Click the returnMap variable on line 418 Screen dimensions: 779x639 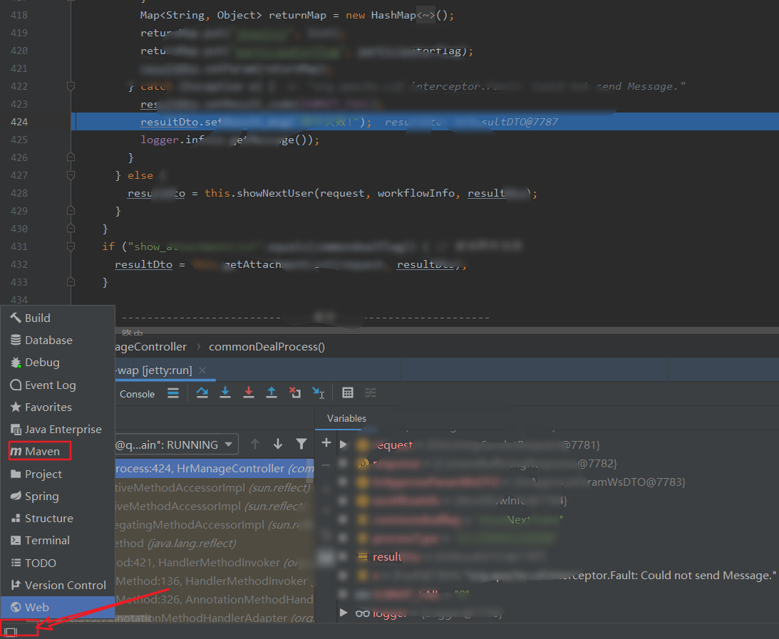297,16
